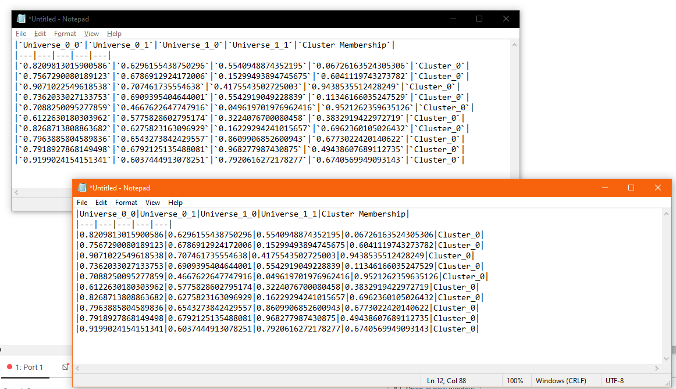Click '`0.9199024154151341`' in black-titled Notepad
The image size is (676, 389).
65,160
